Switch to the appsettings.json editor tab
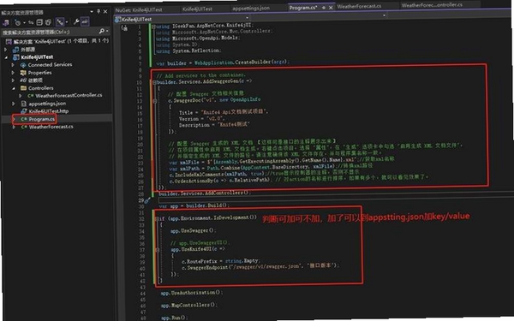Image resolution: width=514 pixels, height=321 pixels. [251, 9]
